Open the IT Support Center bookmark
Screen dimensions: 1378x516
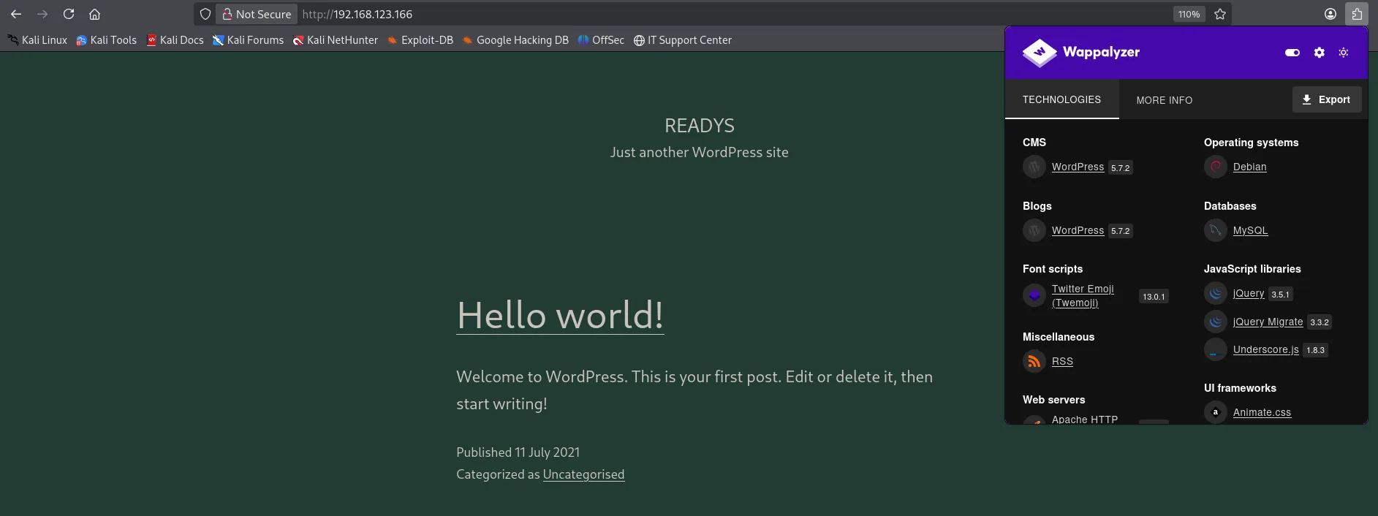coord(683,40)
